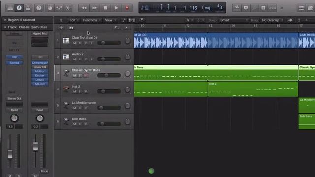Image resolution: width=315 pixels, height=177 pixels.
Task: Click the Stereo Out output slot
Action: click(x=14, y=99)
